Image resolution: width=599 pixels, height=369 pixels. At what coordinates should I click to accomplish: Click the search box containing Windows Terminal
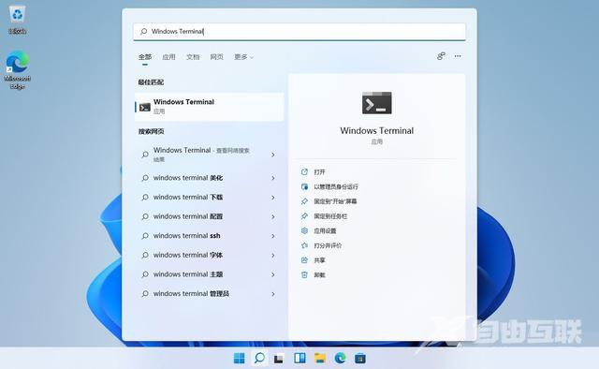pyautogui.click(x=299, y=31)
